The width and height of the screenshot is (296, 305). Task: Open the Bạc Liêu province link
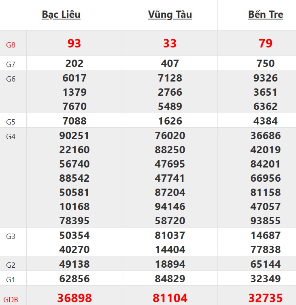61,15
